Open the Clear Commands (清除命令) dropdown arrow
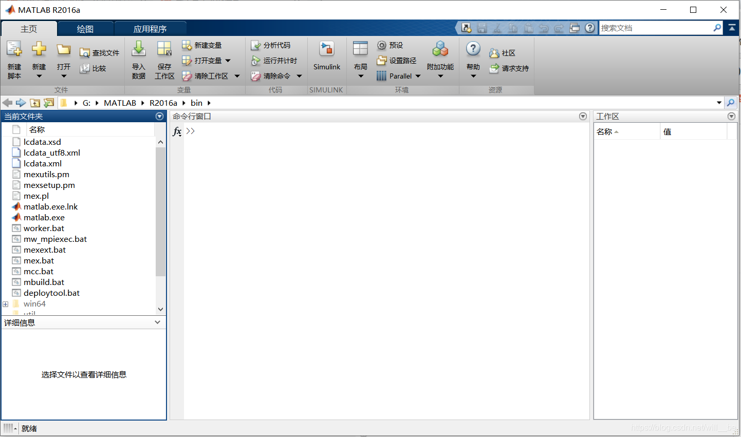This screenshot has height=437, width=741. coord(299,76)
